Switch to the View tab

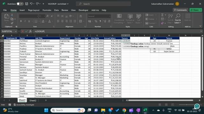tap(73, 10)
